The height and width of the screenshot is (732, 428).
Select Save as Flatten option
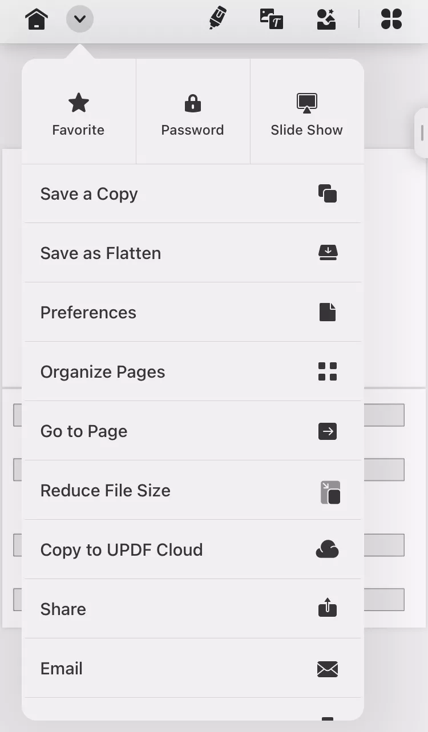193,253
